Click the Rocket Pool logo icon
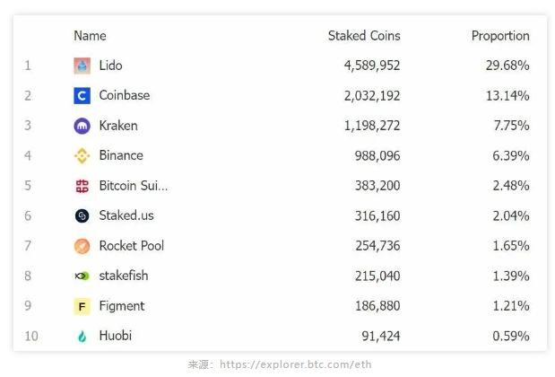555x377 pixels. [82, 246]
